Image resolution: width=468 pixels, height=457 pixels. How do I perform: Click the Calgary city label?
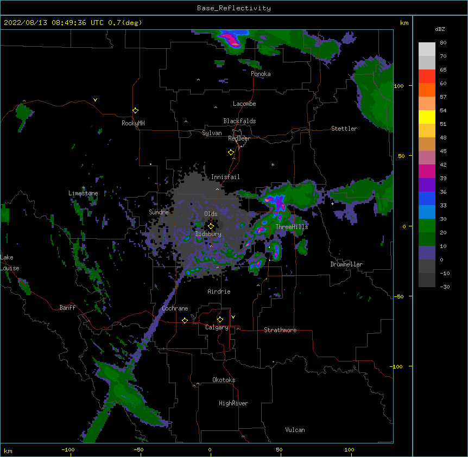coord(217,327)
